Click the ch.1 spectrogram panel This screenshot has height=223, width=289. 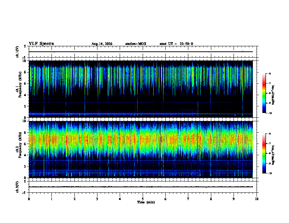[141, 89]
